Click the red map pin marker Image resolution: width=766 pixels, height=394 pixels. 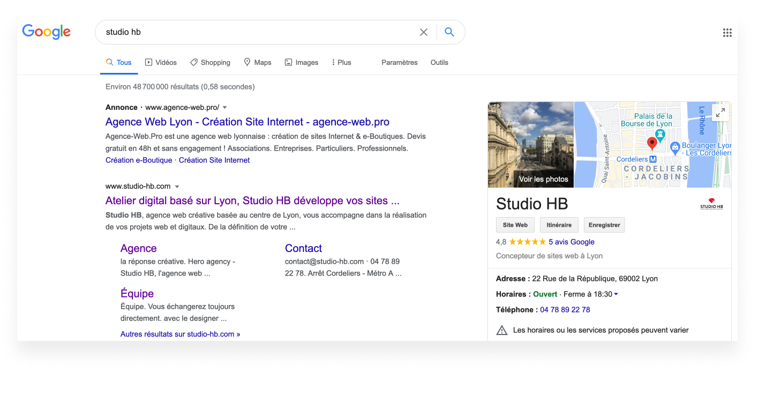(x=652, y=144)
